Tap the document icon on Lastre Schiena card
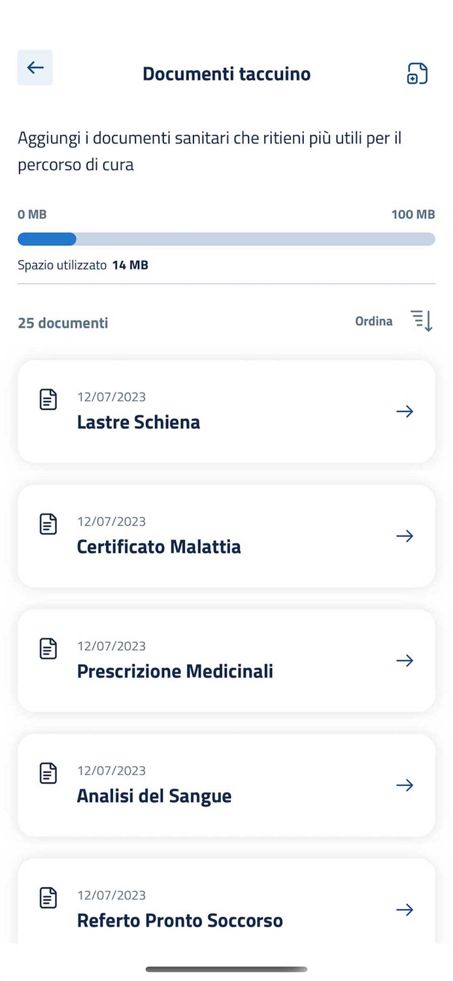The image size is (453, 981). click(x=48, y=399)
